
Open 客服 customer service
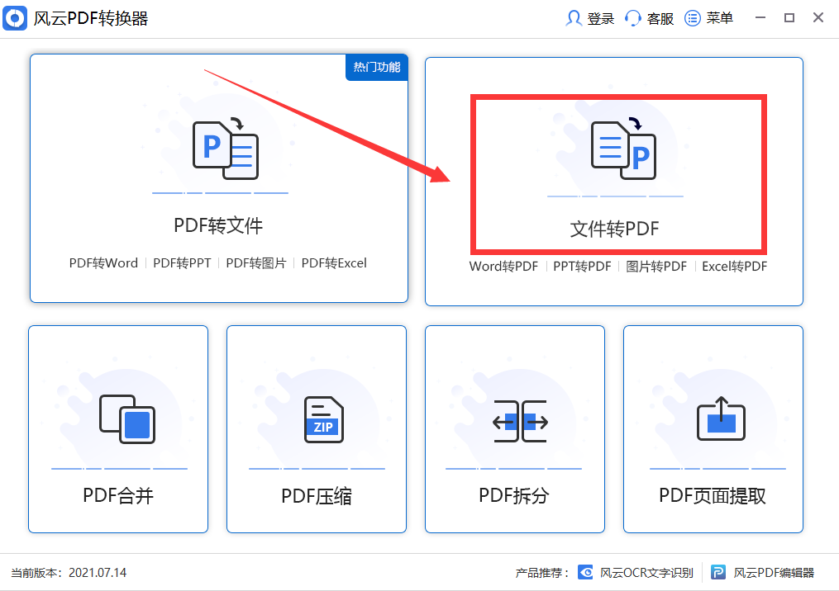(660, 19)
